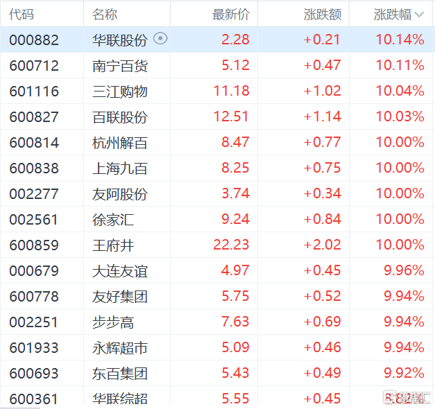
Task: Click 东百集团 stock name
Action: pos(119,374)
